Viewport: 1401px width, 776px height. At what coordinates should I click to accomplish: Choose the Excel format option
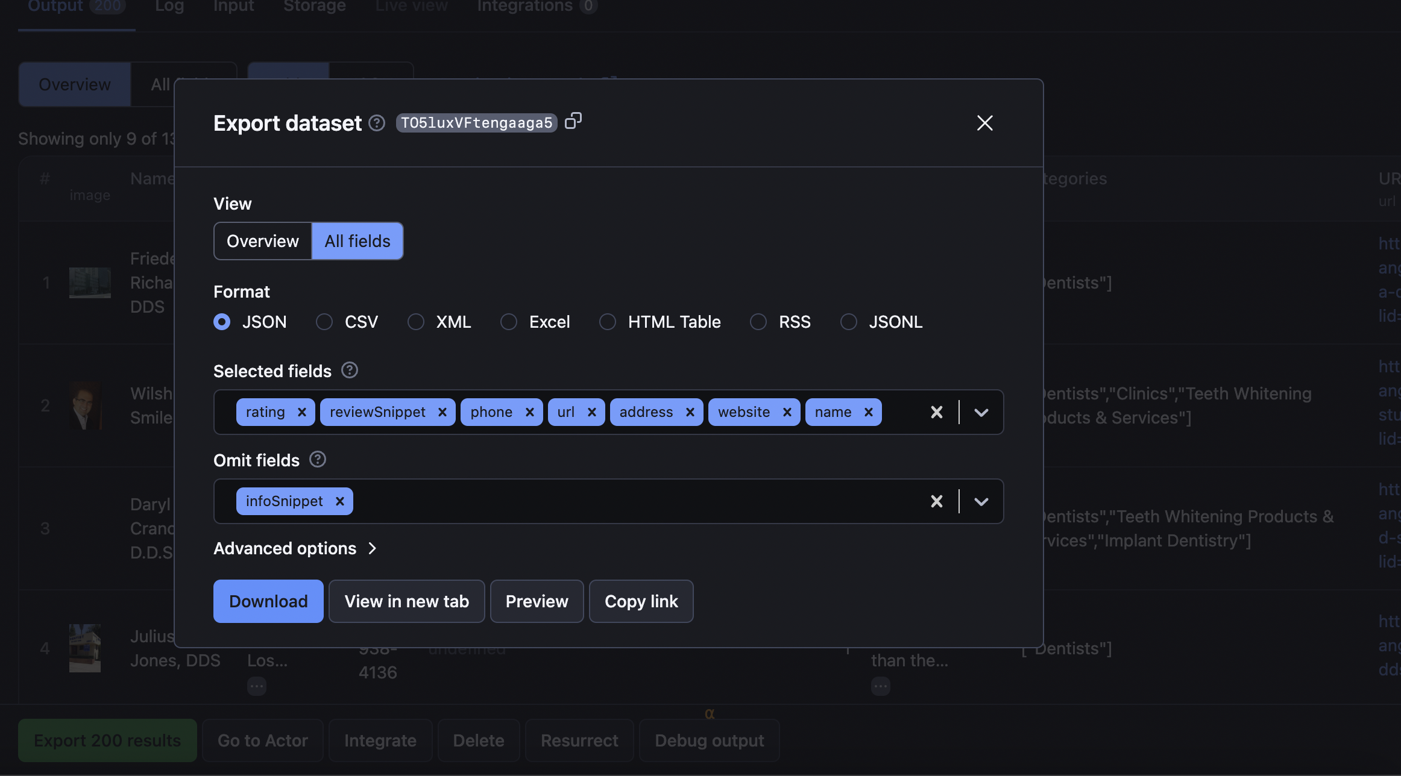pos(509,322)
